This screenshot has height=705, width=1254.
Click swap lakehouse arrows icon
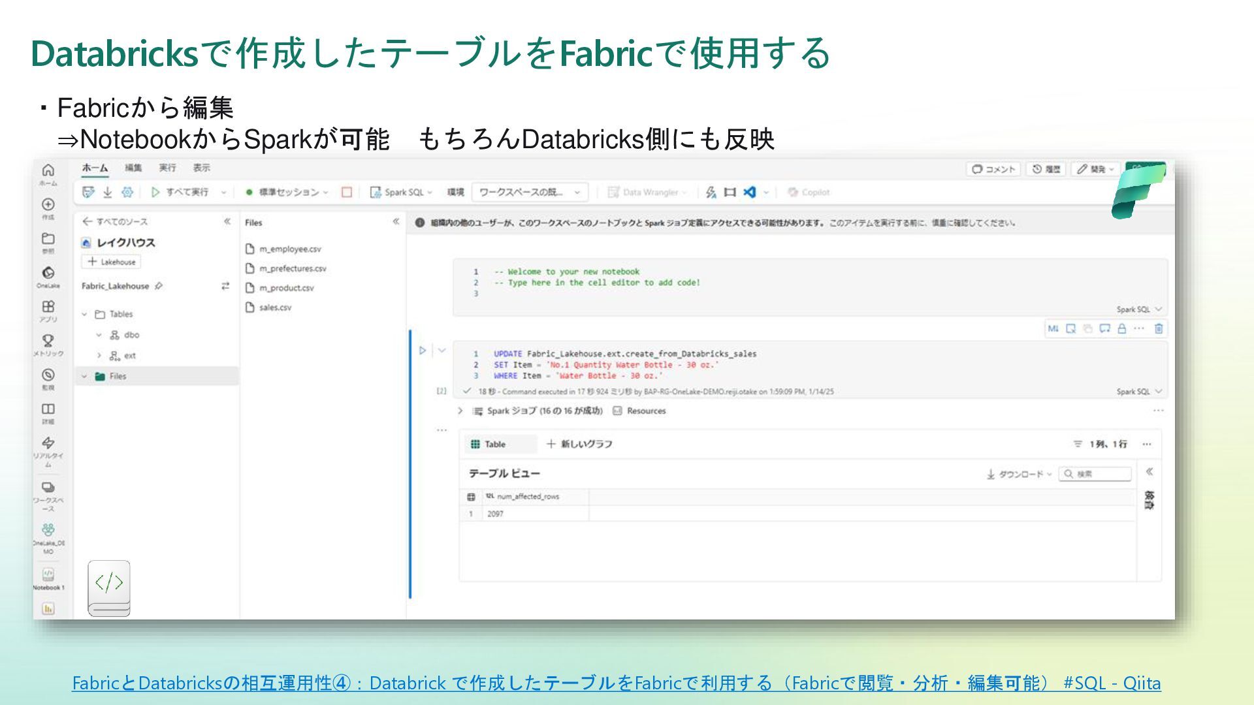click(x=225, y=286)
